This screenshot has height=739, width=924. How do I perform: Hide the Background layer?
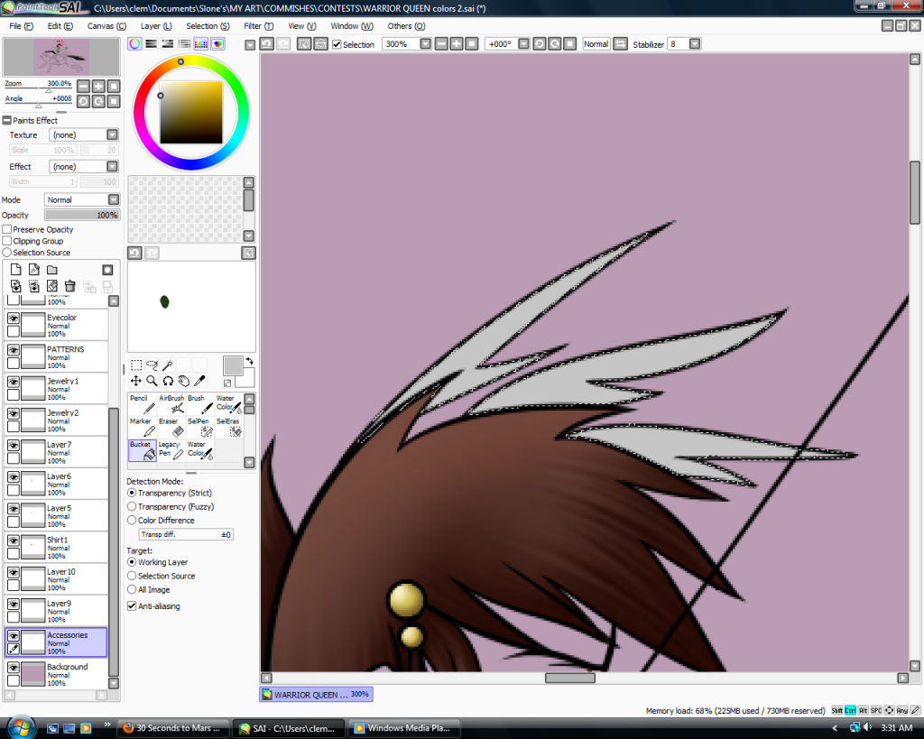tap(13, 667)
